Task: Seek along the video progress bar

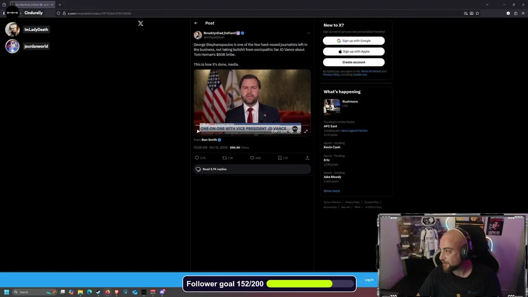Action: coord(252,125)
